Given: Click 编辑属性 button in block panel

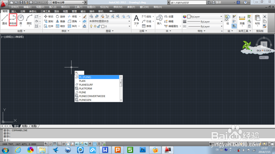Looking at the screenshot, I should [171, 26].
